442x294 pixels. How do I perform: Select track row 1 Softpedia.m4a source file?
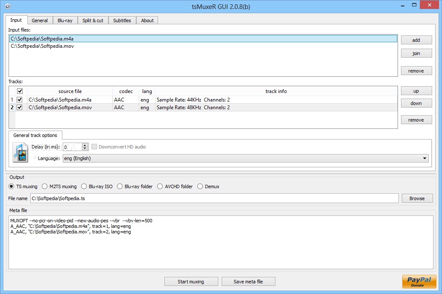[70, 100]
